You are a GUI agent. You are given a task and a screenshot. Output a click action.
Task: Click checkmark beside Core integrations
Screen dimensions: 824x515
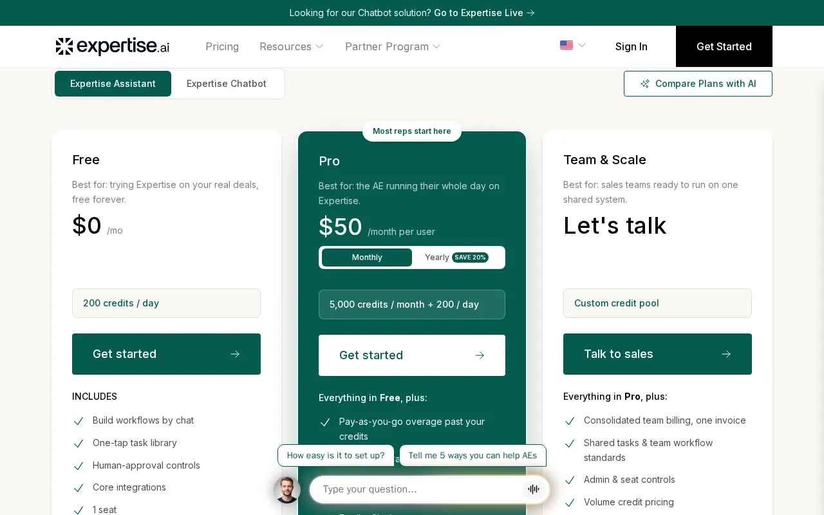pyautogui.click(x=79, y=488)
